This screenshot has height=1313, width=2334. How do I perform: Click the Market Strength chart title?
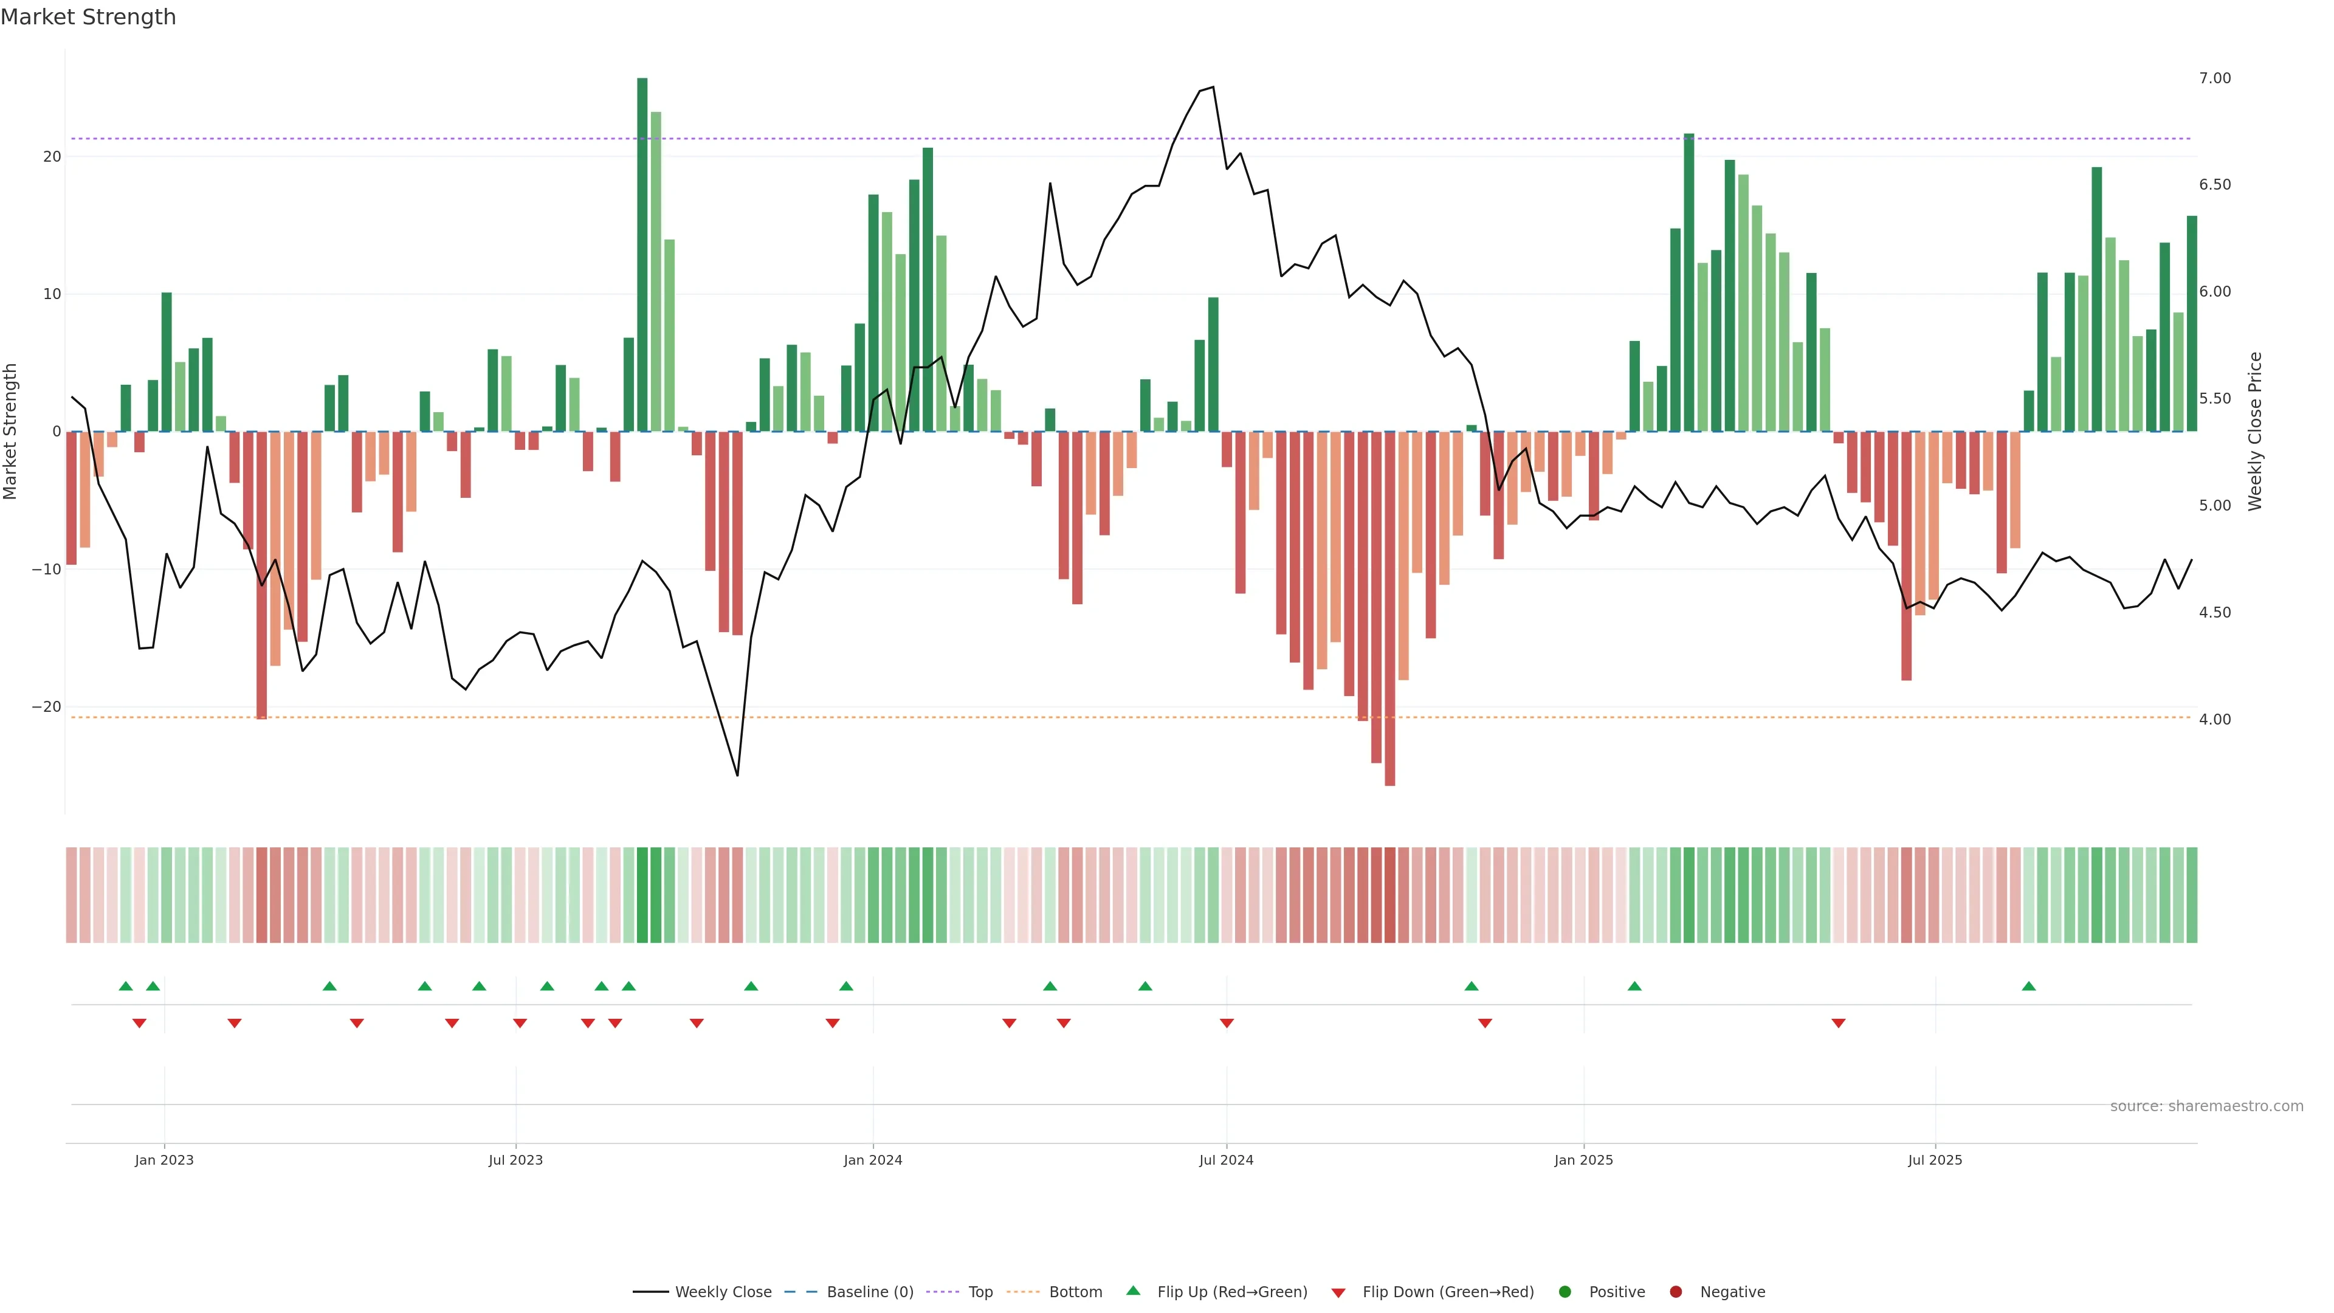click(x=88, y=17)
